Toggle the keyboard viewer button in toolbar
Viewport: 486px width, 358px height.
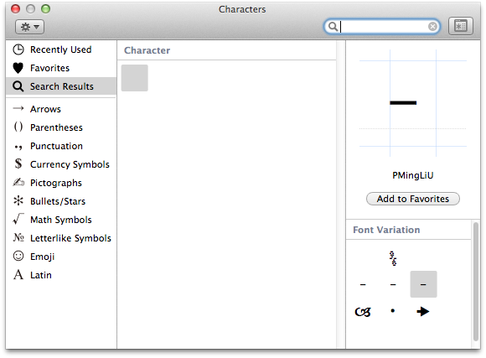[x=461, y=26]
